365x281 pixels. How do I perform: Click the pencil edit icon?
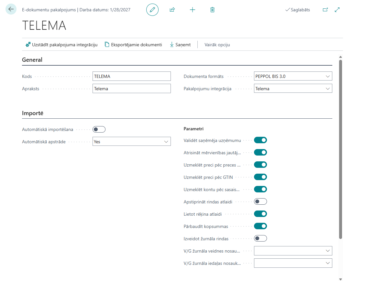pyautogui.click(x=152, y=10)
